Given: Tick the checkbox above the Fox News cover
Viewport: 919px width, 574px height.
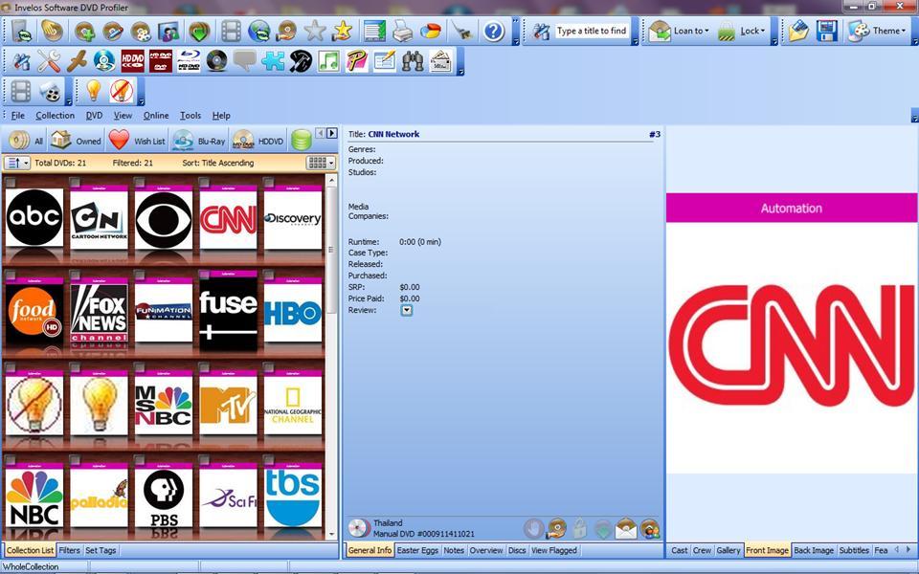Looking at the screenshot, I should (x=75, y=275).
